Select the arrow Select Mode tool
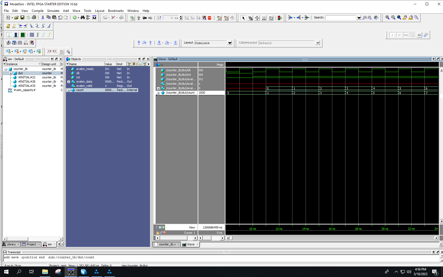 (x=243, y=18)
